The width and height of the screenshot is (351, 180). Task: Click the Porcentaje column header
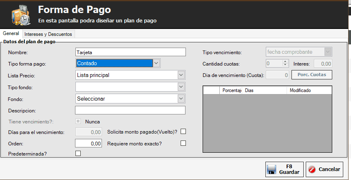(x=231, y=90)
